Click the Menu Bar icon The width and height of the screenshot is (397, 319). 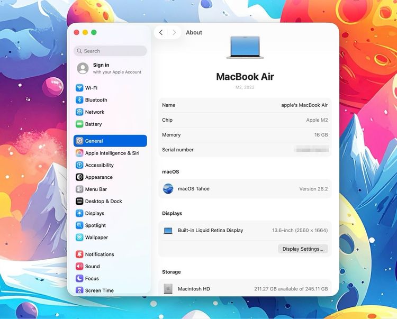click(79, 189)
